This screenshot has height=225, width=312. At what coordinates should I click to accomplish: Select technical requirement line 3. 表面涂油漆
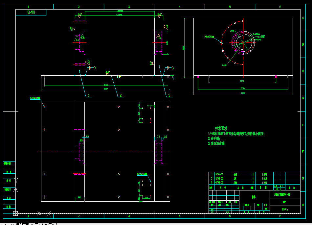[217, 143]
